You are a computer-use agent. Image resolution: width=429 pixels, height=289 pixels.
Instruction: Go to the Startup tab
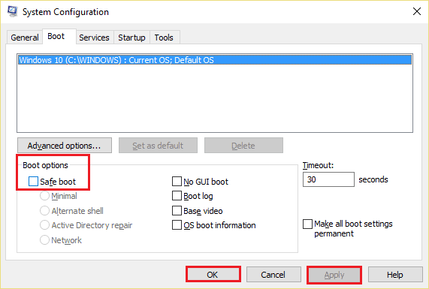pyautogui.click(x=131, y=38)
